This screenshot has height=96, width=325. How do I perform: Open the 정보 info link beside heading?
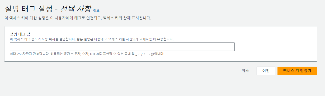(x=96, y=10)
